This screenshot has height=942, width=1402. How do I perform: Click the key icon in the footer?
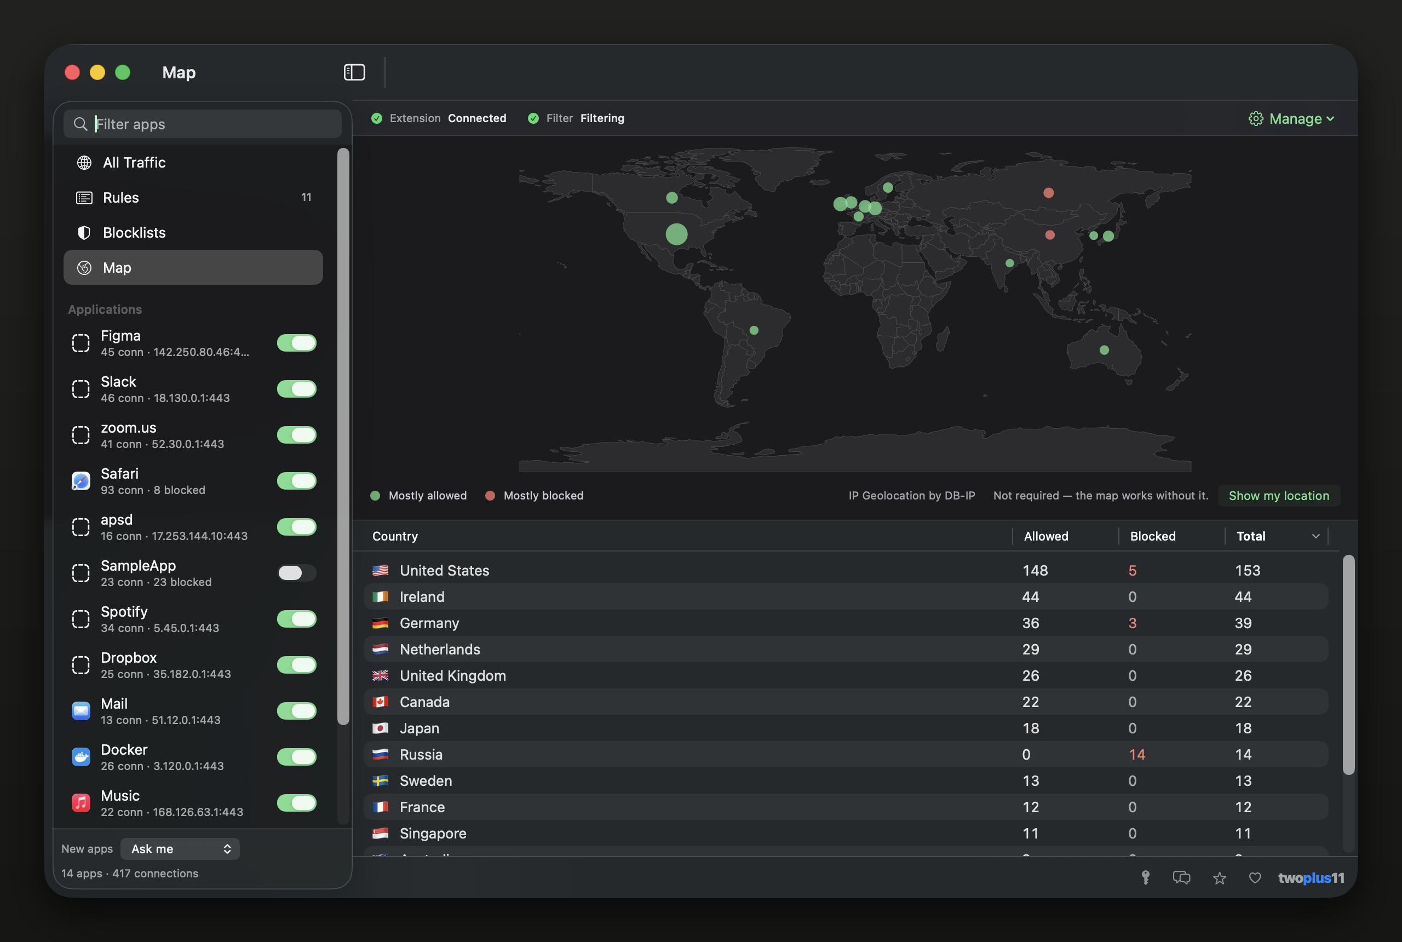[1146, 878]
